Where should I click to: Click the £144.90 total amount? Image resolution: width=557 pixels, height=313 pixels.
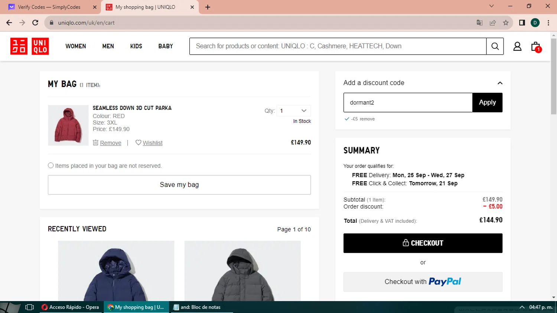point(491,220)
